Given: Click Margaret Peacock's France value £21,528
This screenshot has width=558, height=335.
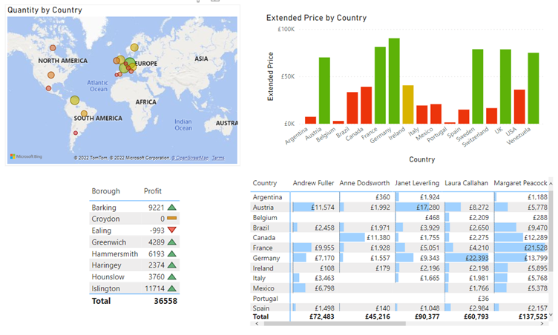Looking at the screenshot, I should click(536, 248).
